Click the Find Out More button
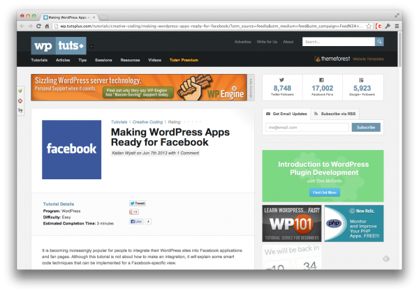This screenshot has height=293, width=419. tap(325, 193)
